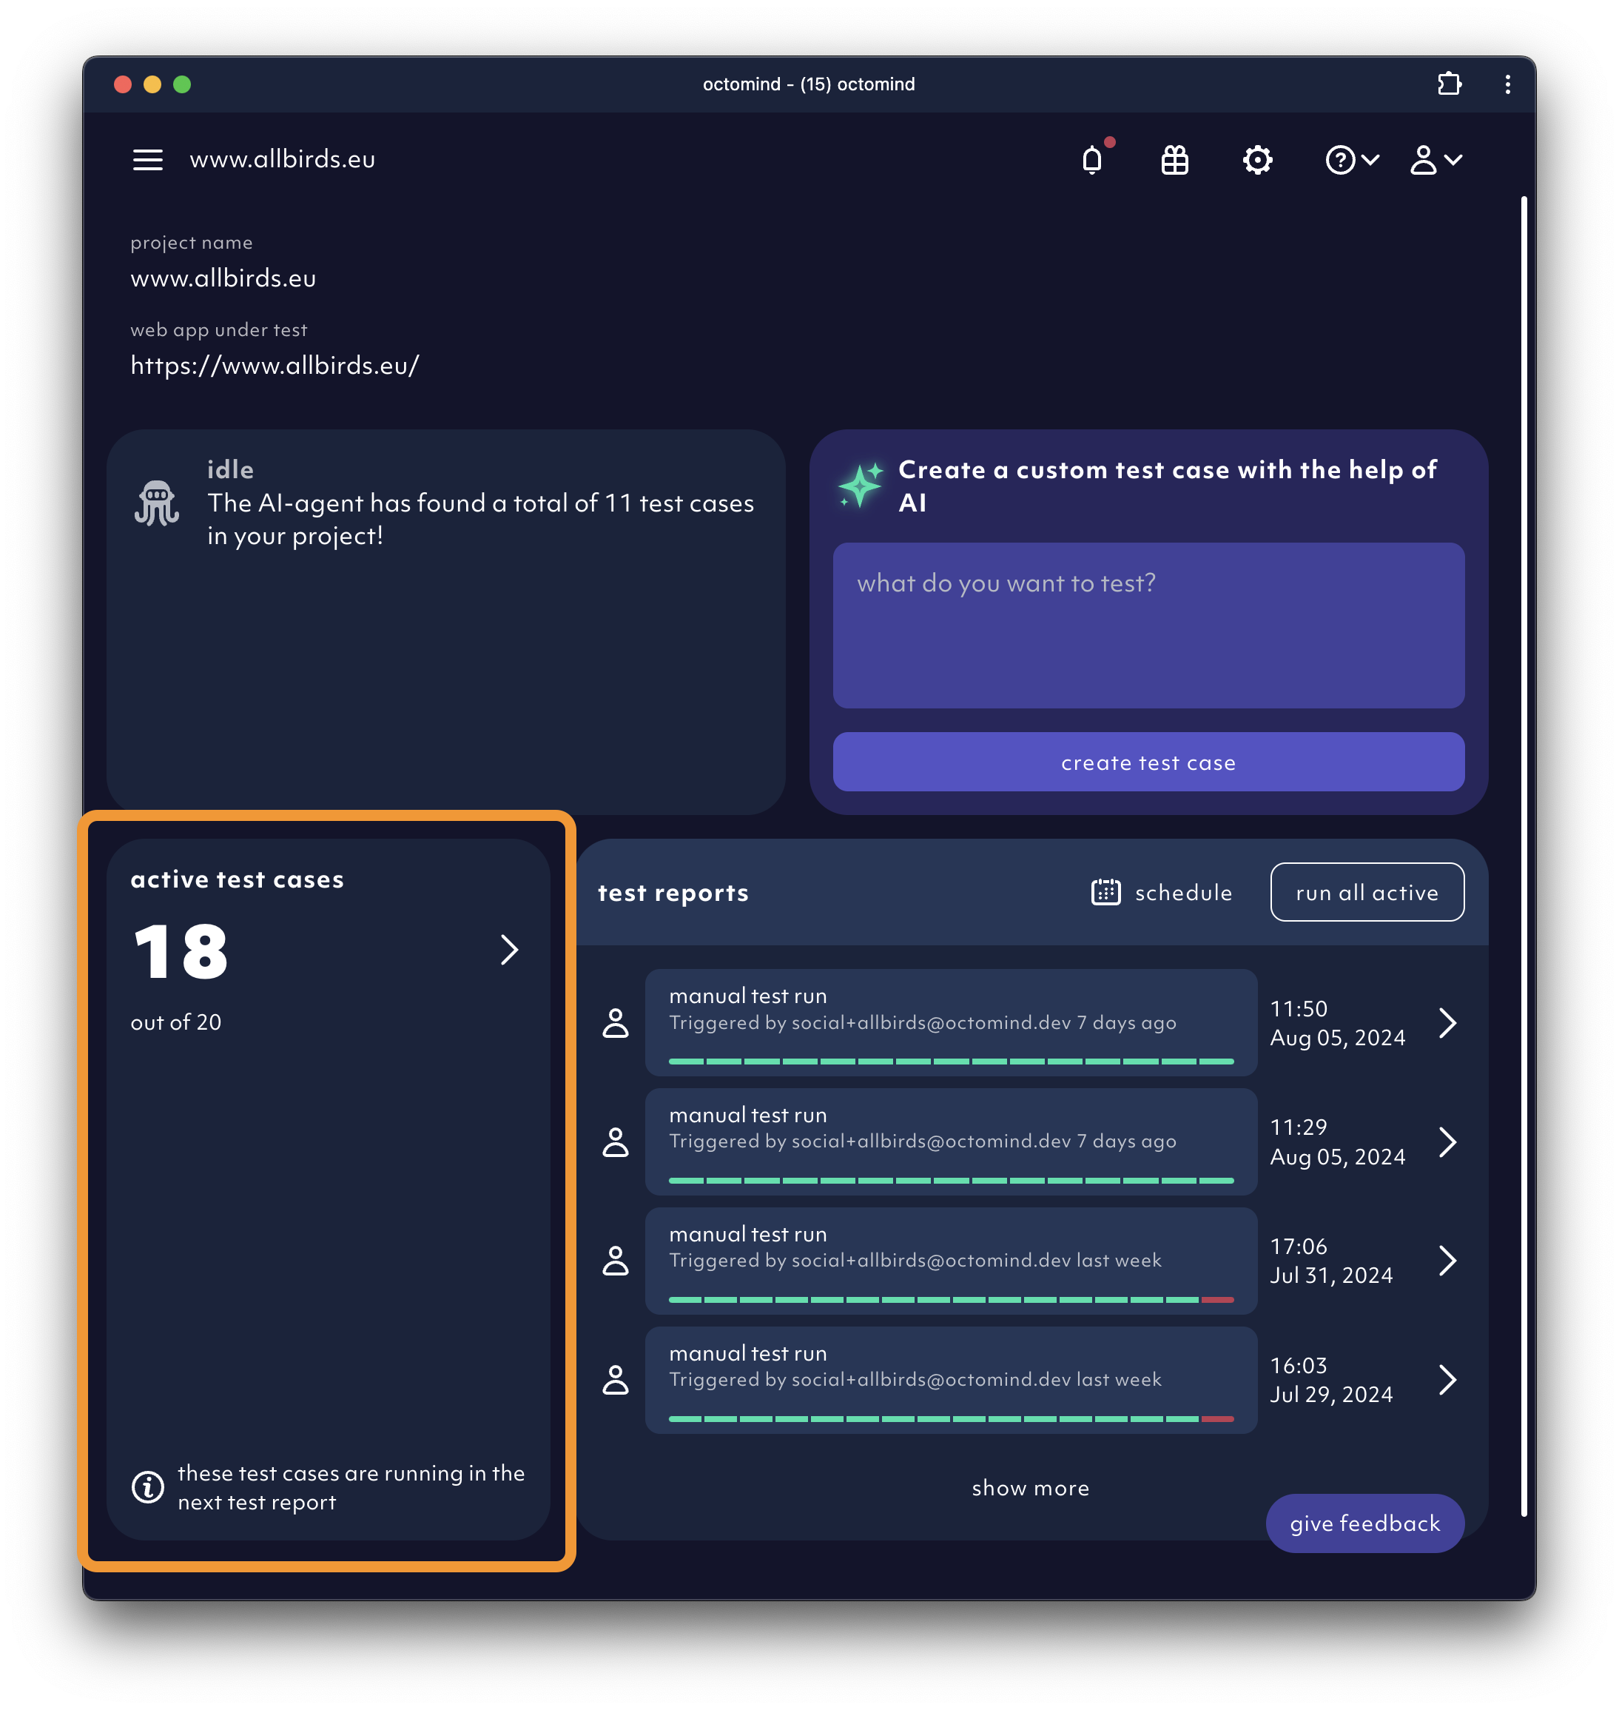Open the give feedback button
The height and width of the screenshot is (1710, 1619).
pyautogui.click(x=1364, y=1523)
